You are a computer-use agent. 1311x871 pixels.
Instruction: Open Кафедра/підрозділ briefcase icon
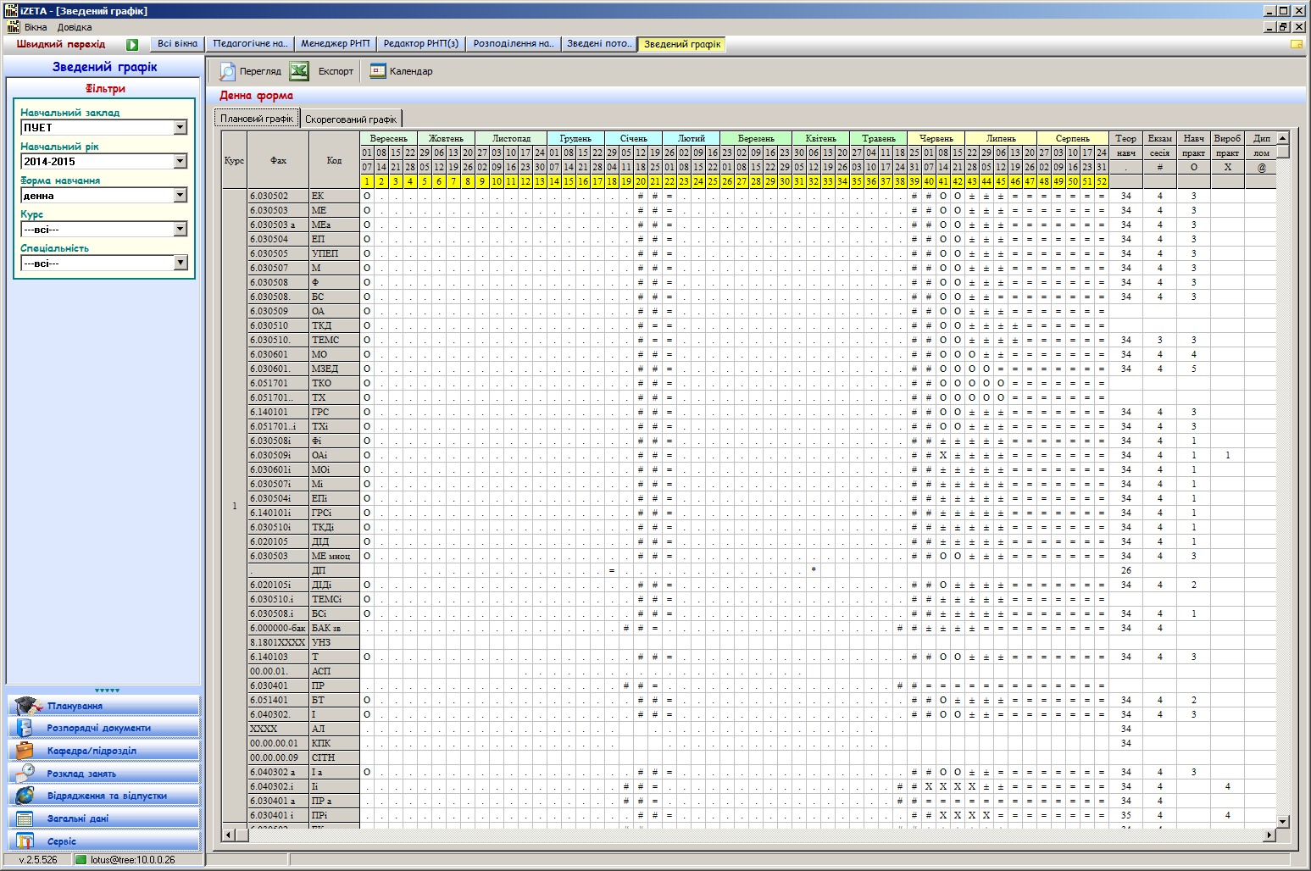(x=25, y=750)
